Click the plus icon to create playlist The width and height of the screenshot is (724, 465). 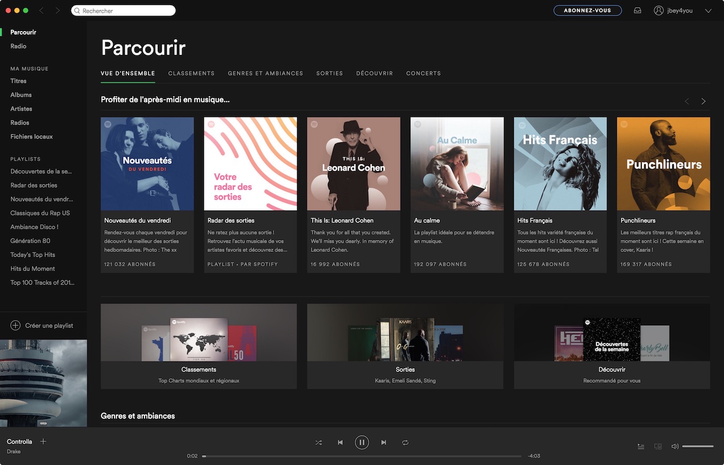coord(16,325)
